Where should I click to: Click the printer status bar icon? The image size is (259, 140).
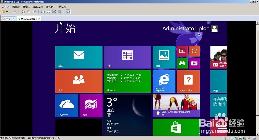pos(240,138)
